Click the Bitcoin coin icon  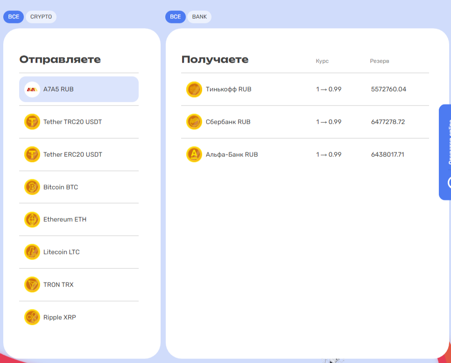click(32, 187)
